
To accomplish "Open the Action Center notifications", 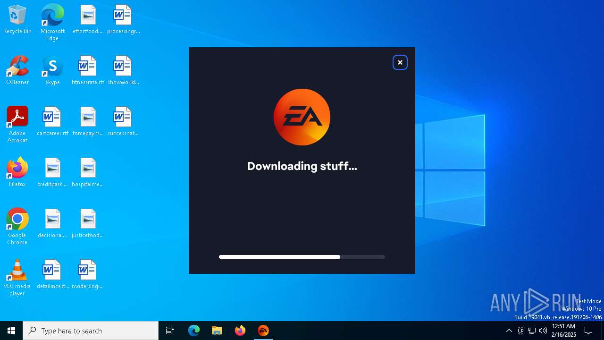I will click(x=588, y=331).
